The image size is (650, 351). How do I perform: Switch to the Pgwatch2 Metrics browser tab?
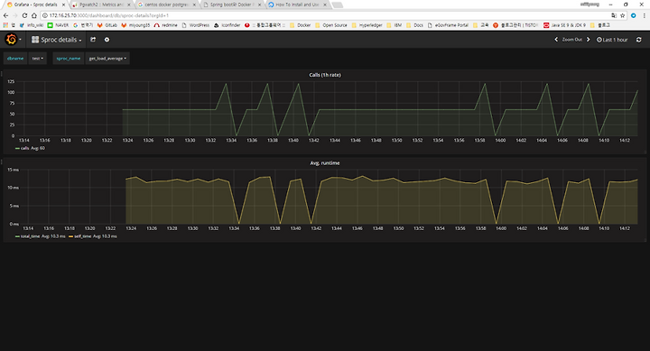pos(101,5)
